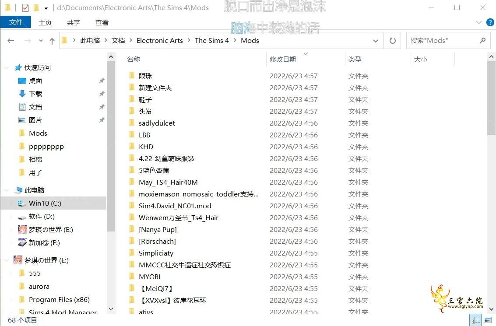Navigate to The Sims 4 breadcrumb
496x326 pixels.
[x=211, y=40]
